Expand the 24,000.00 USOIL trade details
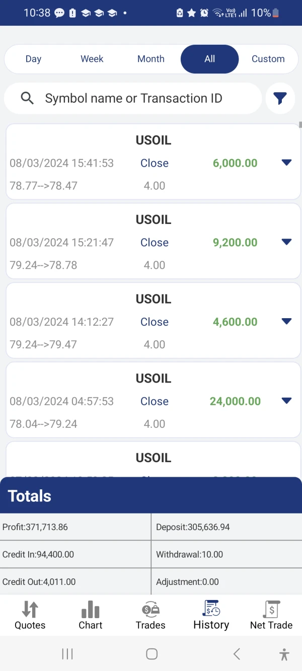Screen dimensions: 302x671 (286, 401)
